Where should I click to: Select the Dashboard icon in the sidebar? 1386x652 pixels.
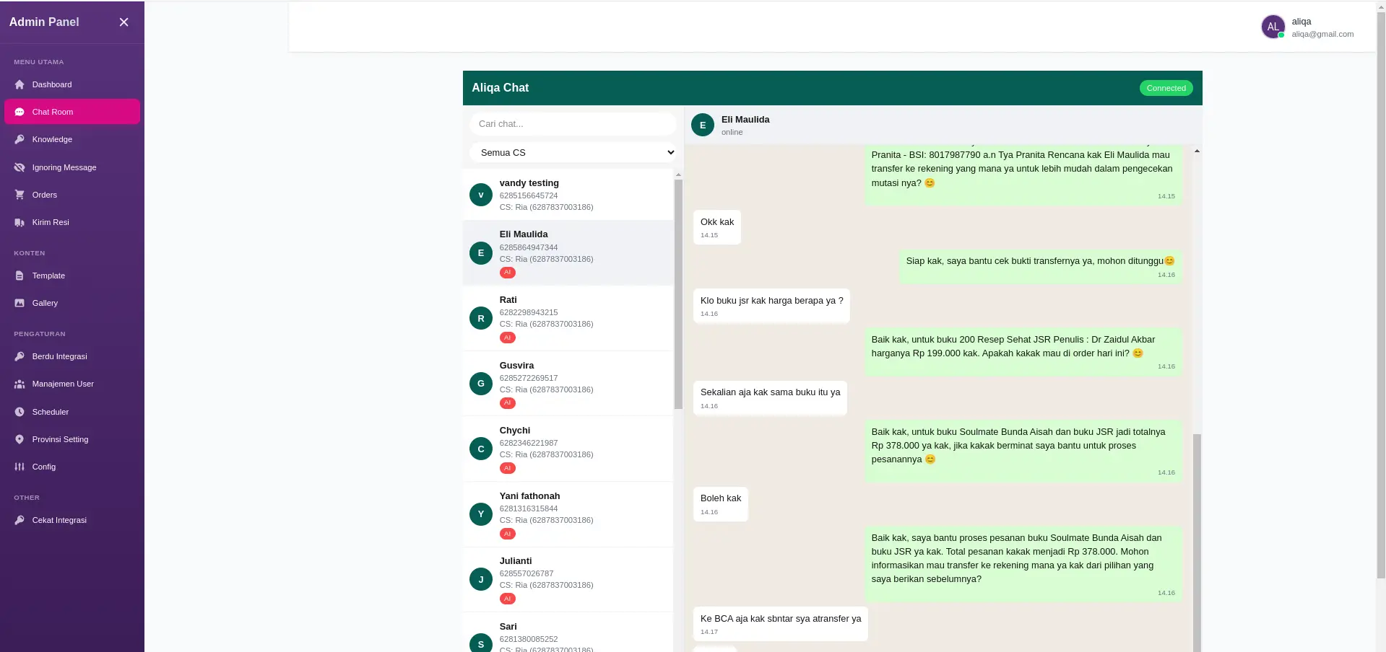19,85
